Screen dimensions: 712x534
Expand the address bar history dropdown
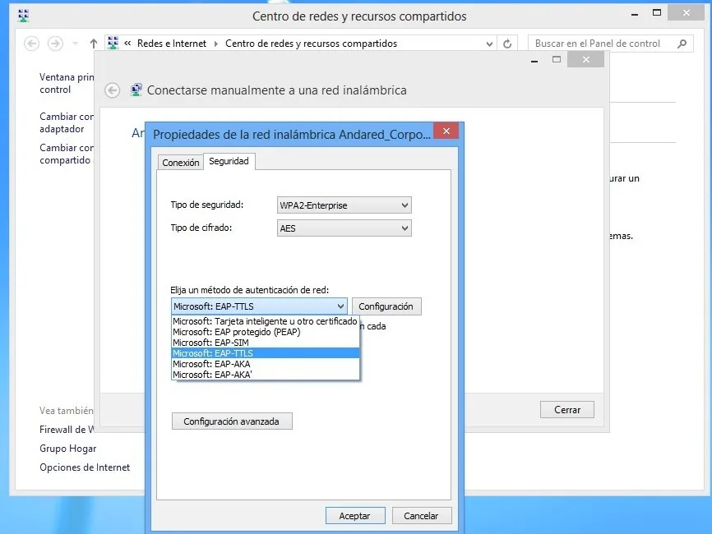pyautogui.click(x=489, y=44)
